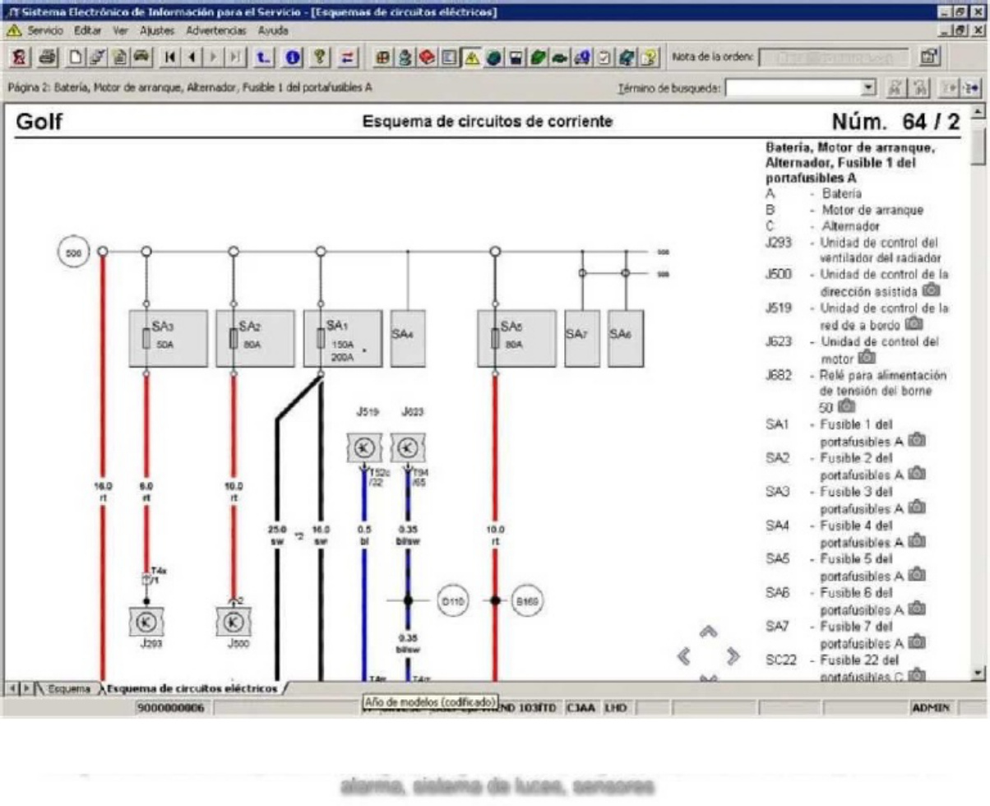Click the tab scroll right arrow at bottom
Screen dimensions: 990x806
coord(26,687)
